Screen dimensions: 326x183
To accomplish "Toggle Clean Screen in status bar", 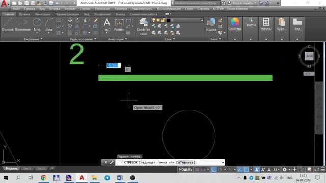I will coord(317,169).
